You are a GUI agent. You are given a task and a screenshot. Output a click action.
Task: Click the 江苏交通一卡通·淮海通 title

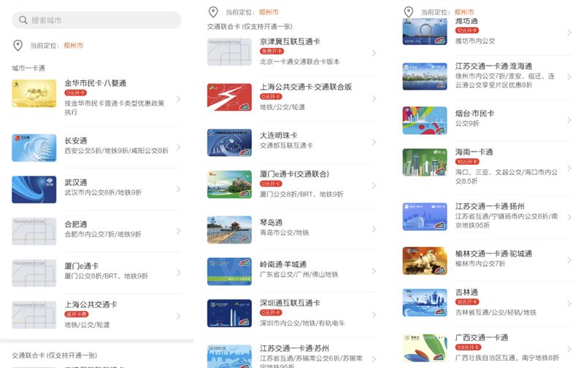point(493,66)
